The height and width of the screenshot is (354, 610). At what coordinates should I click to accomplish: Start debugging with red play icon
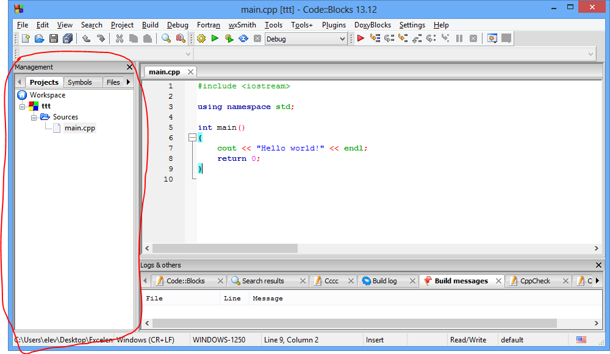[x=361, y=38]
